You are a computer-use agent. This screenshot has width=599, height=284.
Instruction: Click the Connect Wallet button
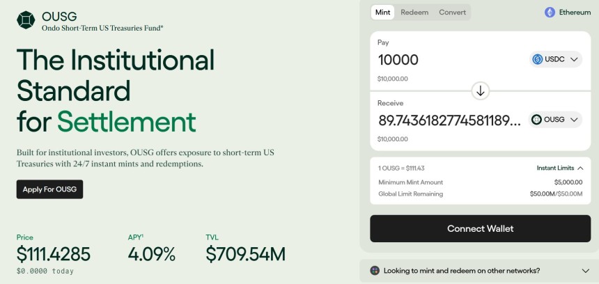pyautogui.click(x=480, y=228)
